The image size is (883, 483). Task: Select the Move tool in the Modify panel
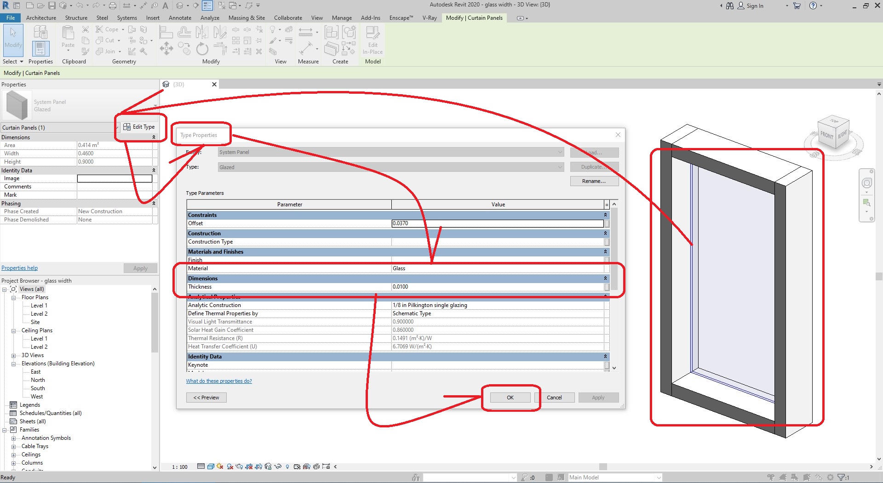pyautogui.click(x=166, y=48)
